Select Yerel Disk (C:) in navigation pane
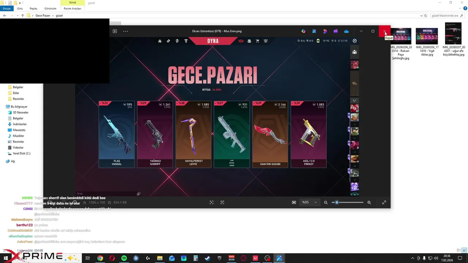Image resolution: width=468 pixels, height=263 pixels. (x=22, y=153)
